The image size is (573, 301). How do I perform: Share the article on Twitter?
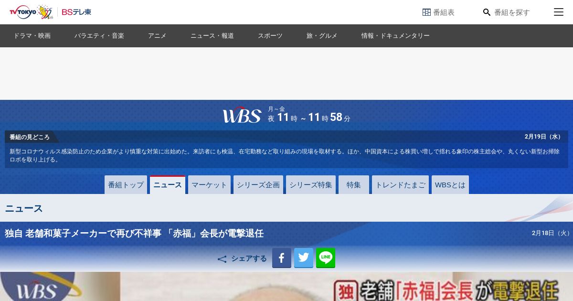304,258
